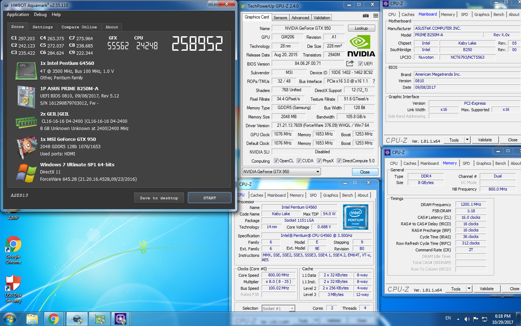Click the DRAM Frequency value 1200.1 MHz
The height and width of the screenshot is (326, 521).
pos(471,204)
